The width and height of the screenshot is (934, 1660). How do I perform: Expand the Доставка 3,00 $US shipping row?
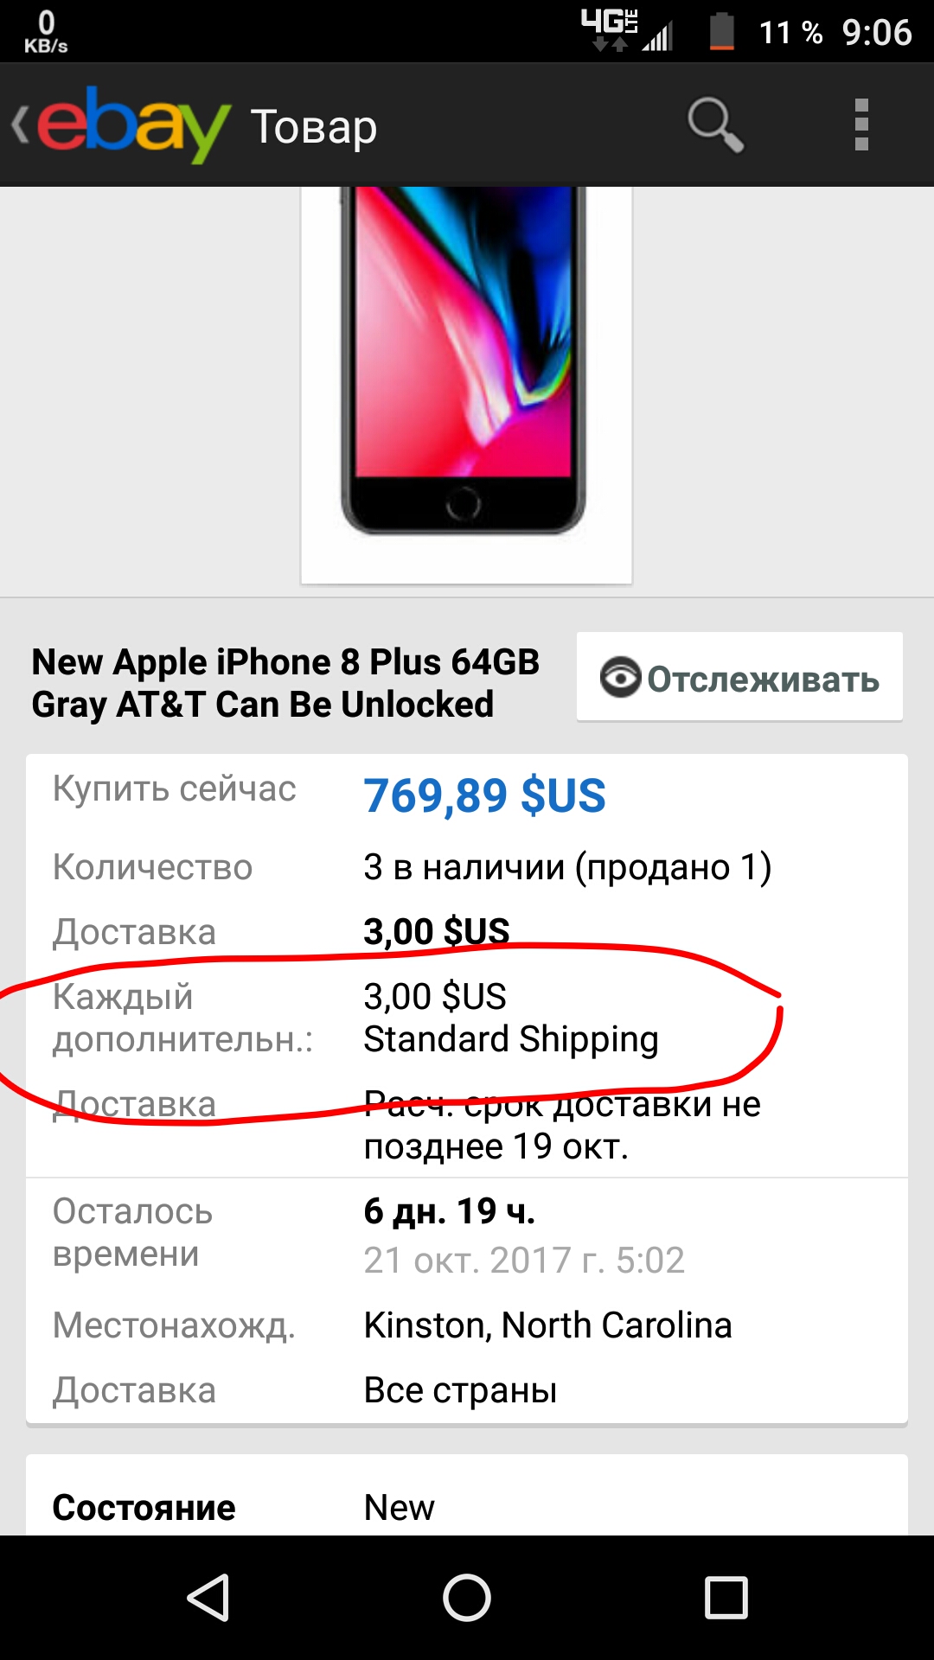point(467,932)
